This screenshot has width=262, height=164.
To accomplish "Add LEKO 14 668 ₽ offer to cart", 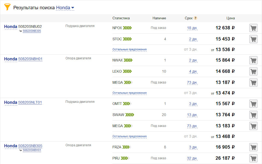I will [253, 71].
